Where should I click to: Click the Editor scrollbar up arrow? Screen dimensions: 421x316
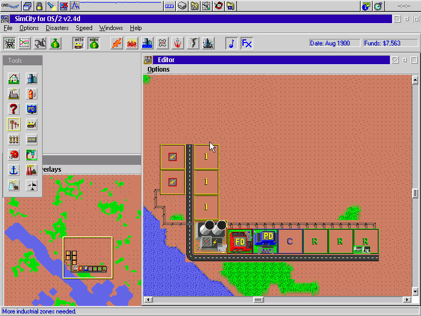tap(415, 80)
